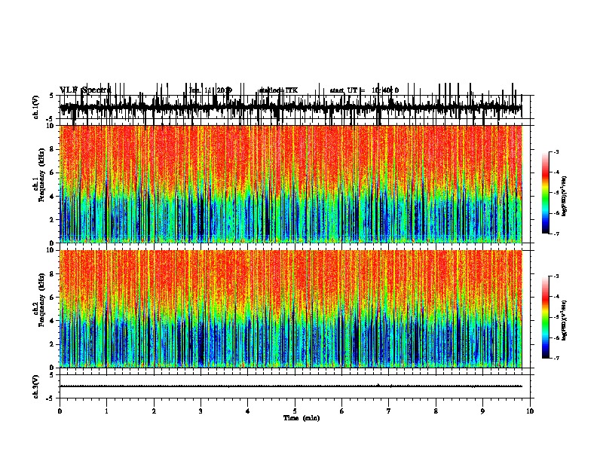The image size is (597, 461).
Task: Click the '5' tick on ch.1(V) waveform axis
Action: 52,96
